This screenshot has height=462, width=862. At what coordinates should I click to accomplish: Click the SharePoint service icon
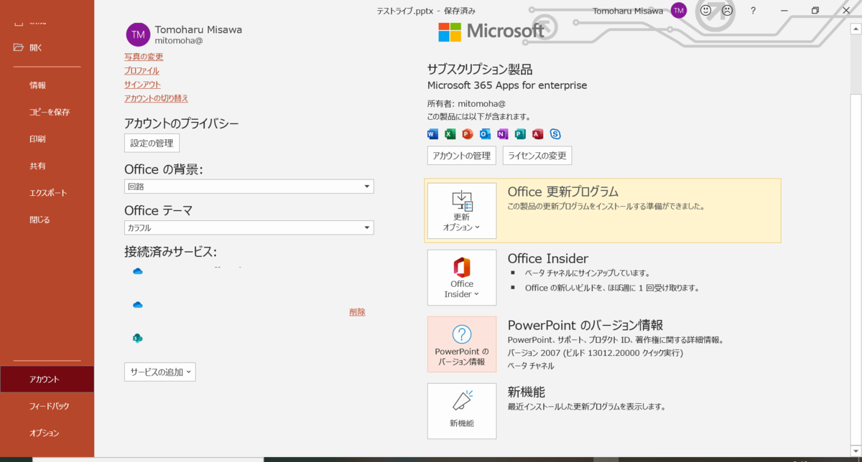(x=138, y=338)
